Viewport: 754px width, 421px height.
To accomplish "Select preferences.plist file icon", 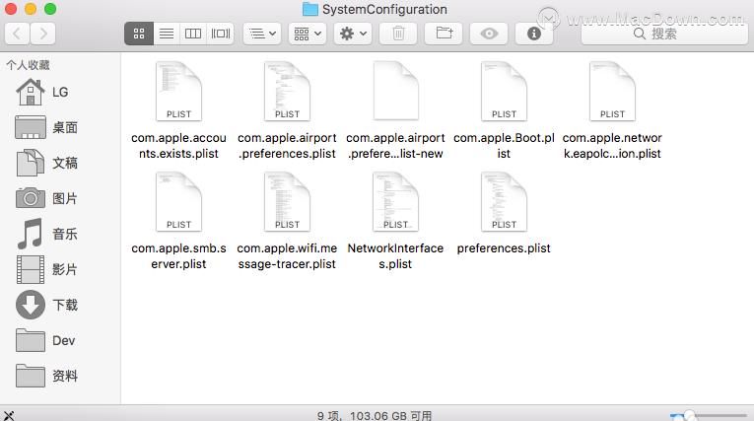I will [x=504, y=202].
